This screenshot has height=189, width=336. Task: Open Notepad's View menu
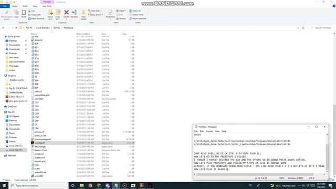pyautogui.click(x=217, y=131)
